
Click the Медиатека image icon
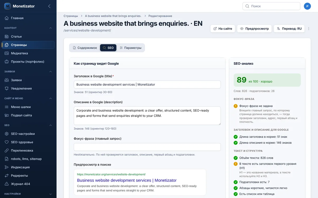7,53
